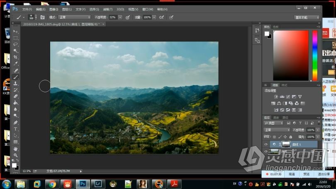Toggle lock image pixels brush icon
Screen dimensions: 336x189
pos(280,137)
